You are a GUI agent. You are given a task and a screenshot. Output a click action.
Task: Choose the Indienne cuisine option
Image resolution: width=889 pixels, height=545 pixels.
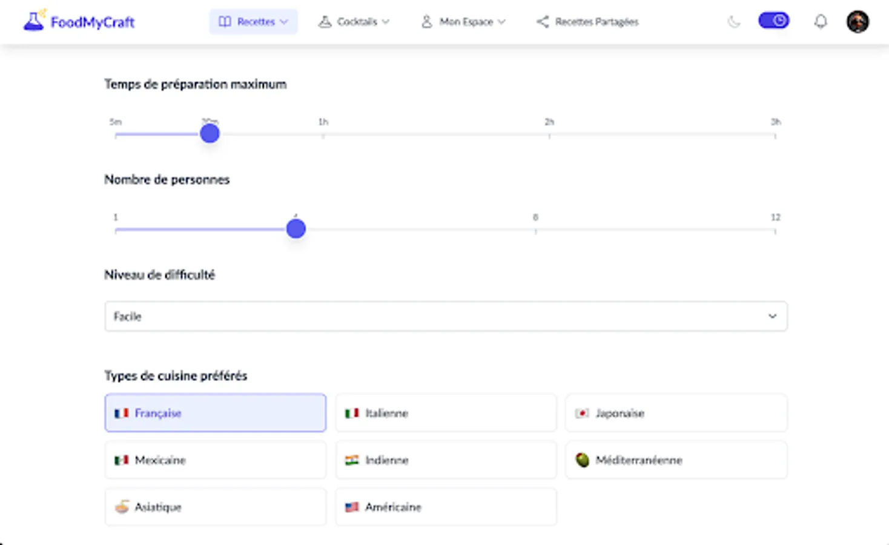pos(446,460)
